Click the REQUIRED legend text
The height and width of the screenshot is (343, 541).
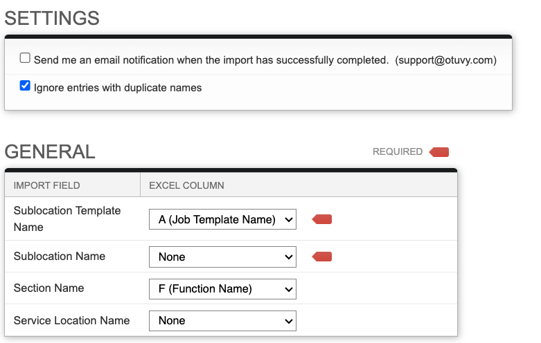[398, 152]
